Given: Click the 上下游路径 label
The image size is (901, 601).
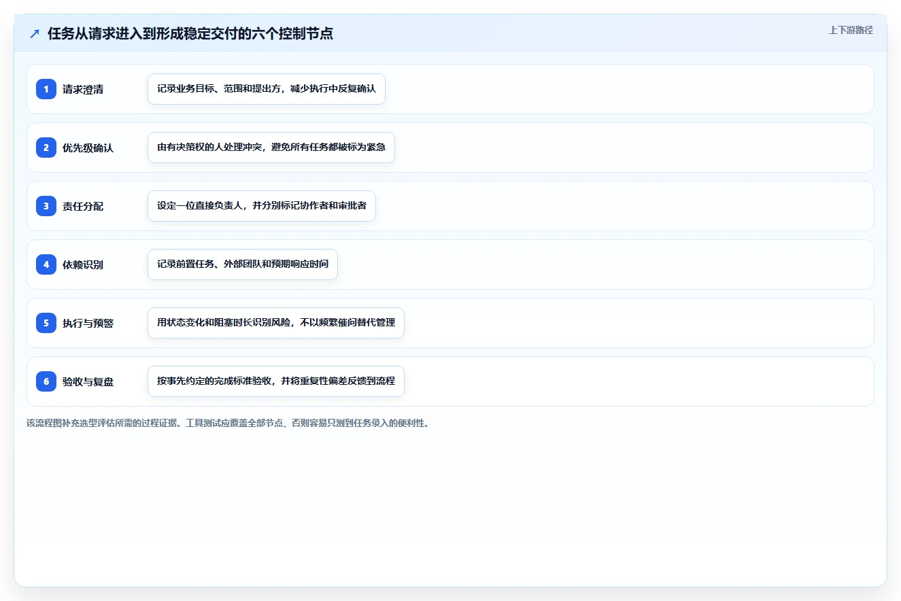Looking at the screenshot, I should pos(851,31).
